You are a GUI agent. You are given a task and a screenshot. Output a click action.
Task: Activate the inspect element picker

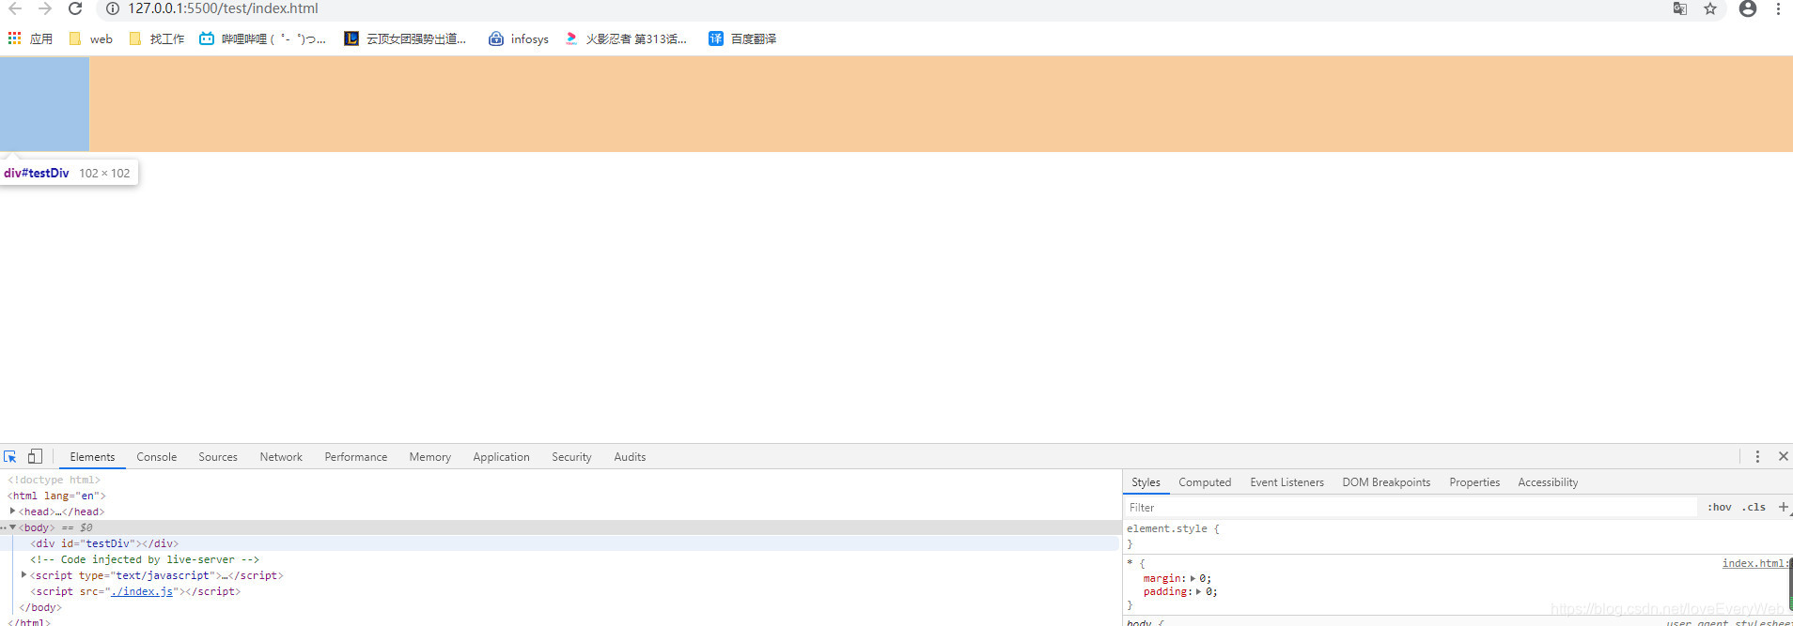(x=10, y=456)
